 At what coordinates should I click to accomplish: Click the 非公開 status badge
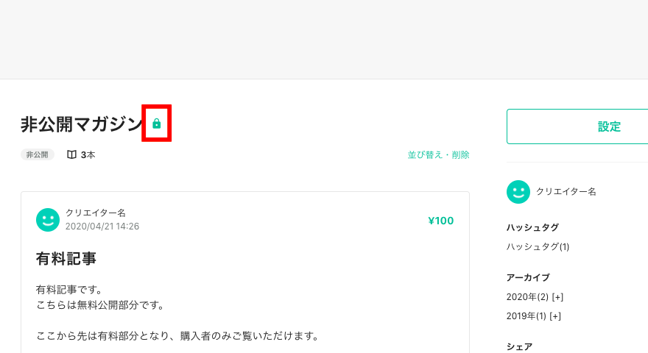[38, 155]
